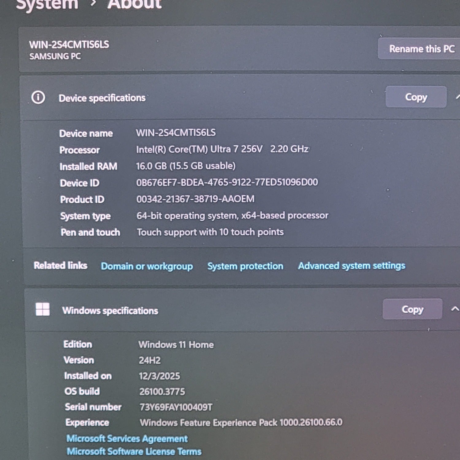Click the Serial number value 73Y69FAY100409T

[x=176, y=407]
